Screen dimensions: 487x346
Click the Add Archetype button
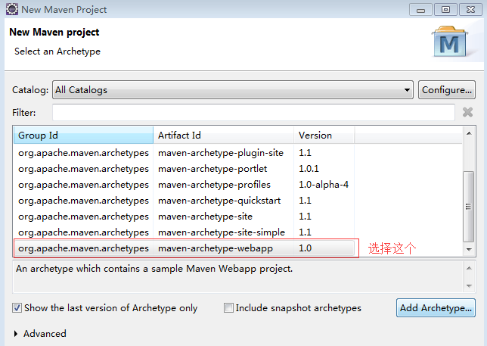435,308
